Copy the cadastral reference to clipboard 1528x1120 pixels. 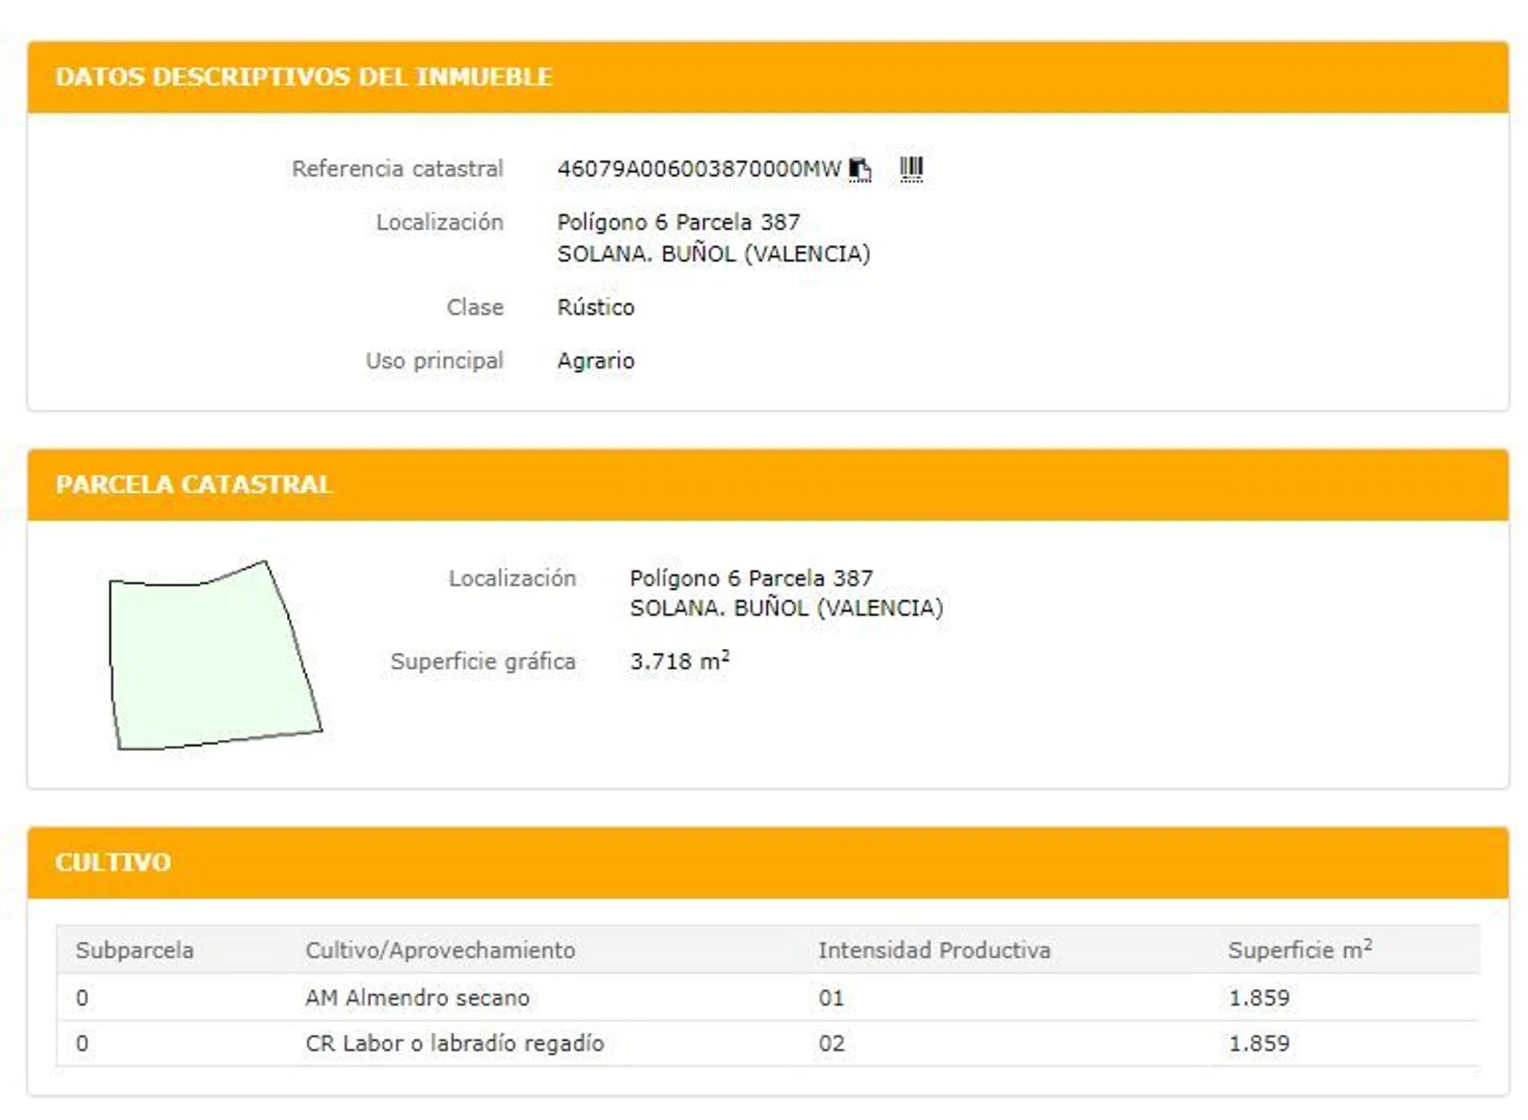(x=859, y=169)
